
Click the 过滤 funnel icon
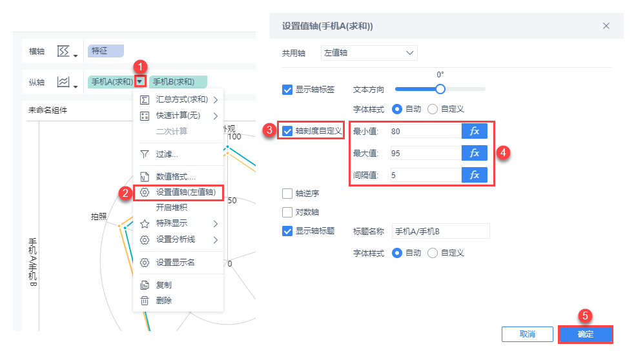click(145, 154)
